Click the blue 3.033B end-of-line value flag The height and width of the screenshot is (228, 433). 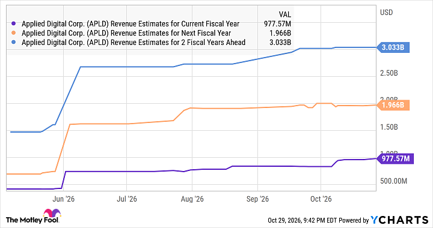(x=393, y=47)
